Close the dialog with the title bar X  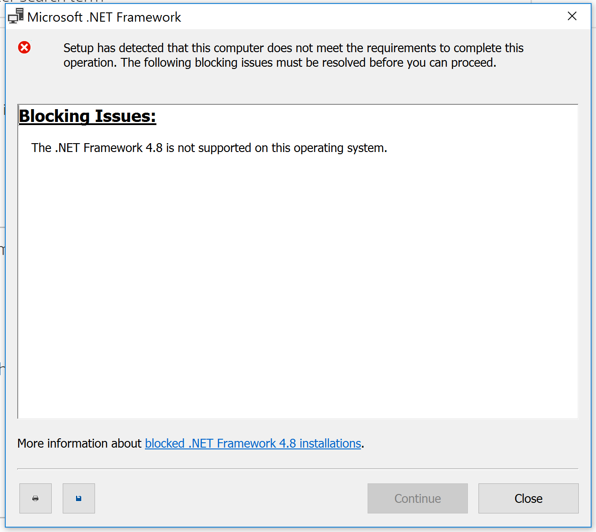pos(572,16)
